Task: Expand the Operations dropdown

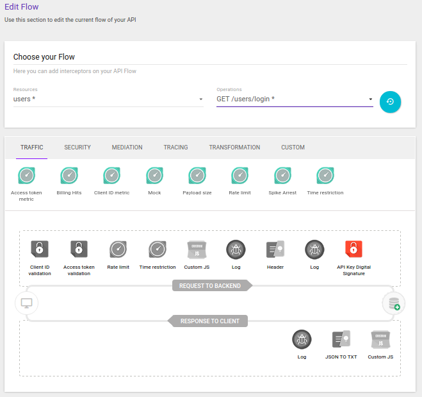Action: tap(295, 99)
